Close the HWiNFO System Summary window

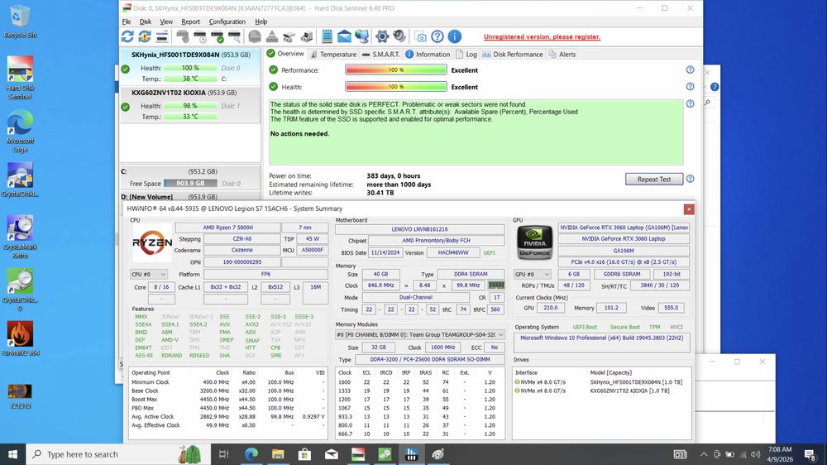coord(689,209)
